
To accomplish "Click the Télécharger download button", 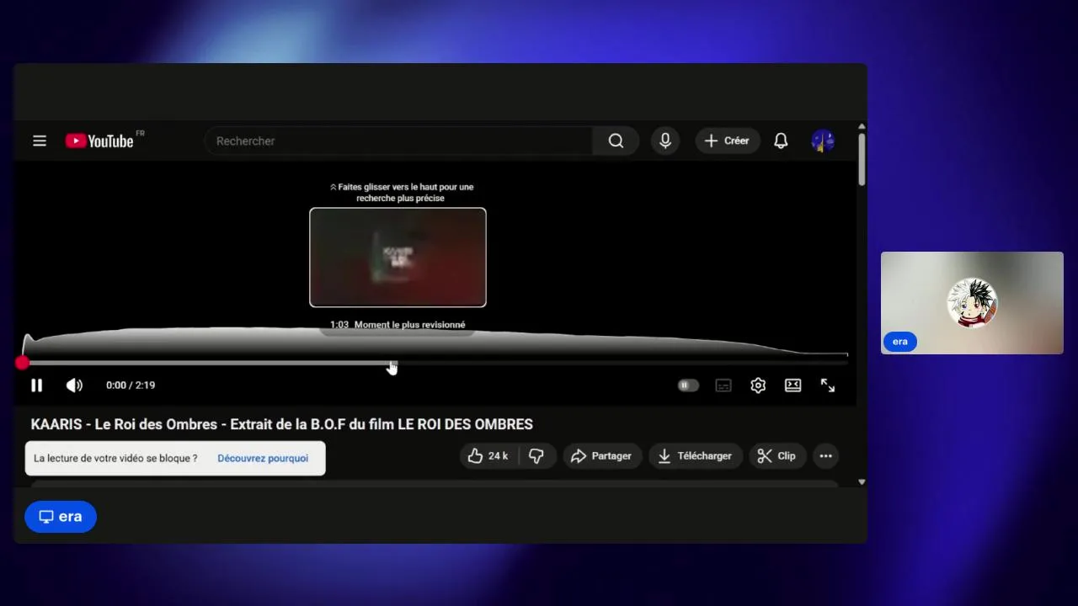I will tap(695, 456).
